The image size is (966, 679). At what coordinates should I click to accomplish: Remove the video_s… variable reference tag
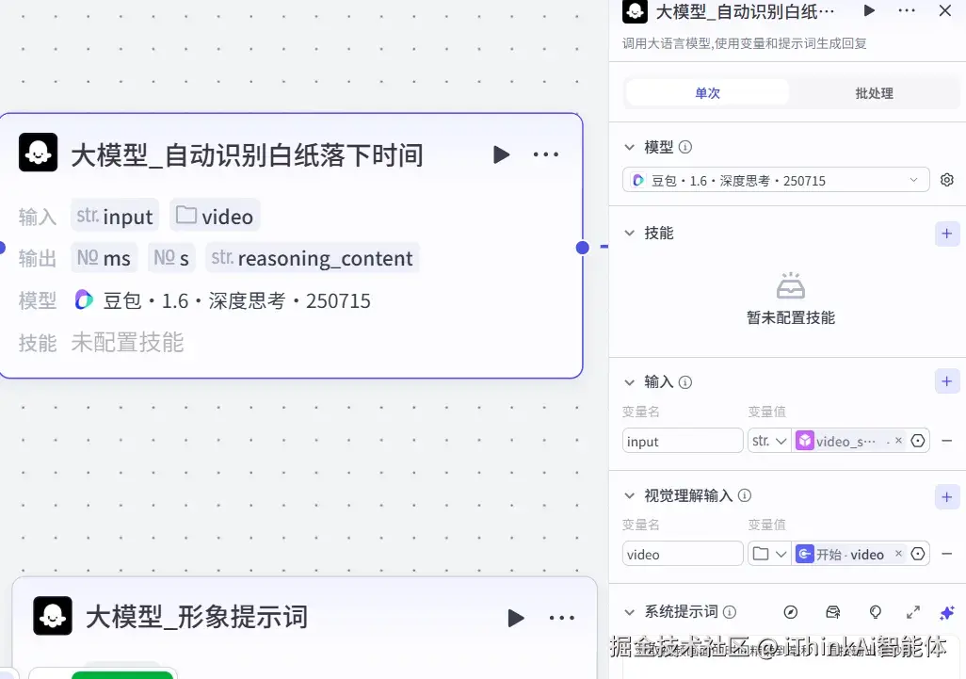pyautogui.click(x=898, y=441)
